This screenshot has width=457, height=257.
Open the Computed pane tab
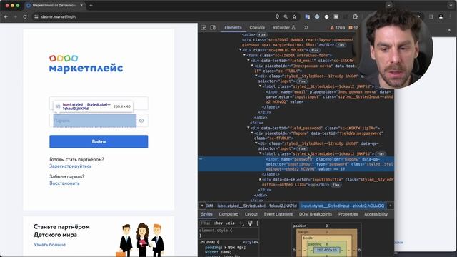pyautogui.click(x=228, y=214)
